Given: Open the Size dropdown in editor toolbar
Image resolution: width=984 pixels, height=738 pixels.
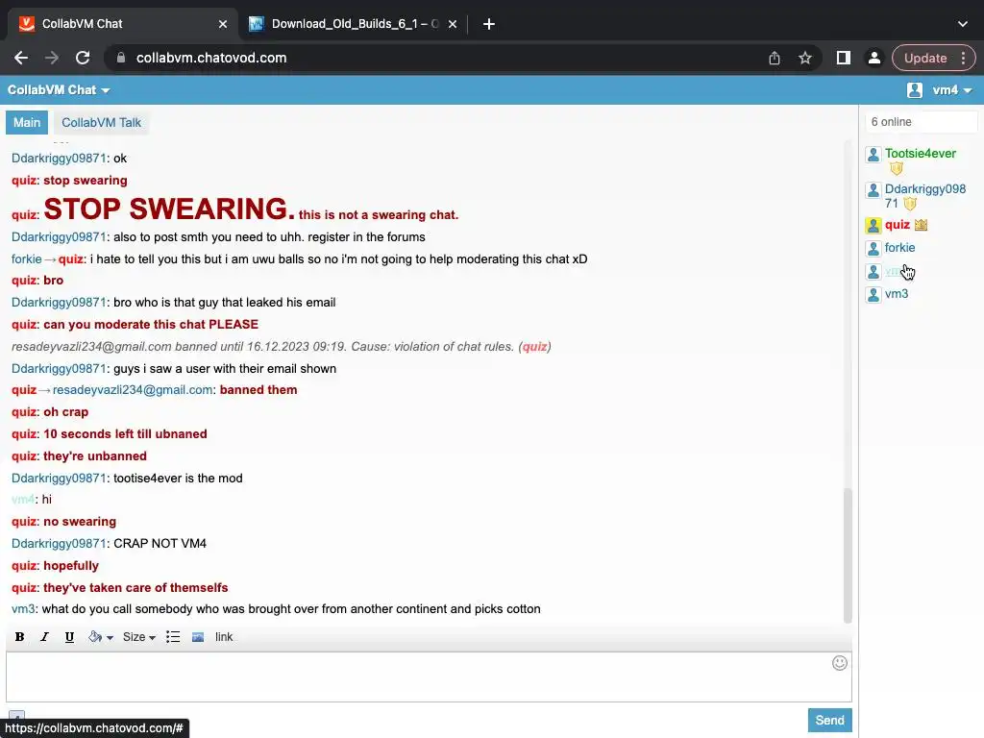Looking at the screenshot, I should tap(138, 637).
